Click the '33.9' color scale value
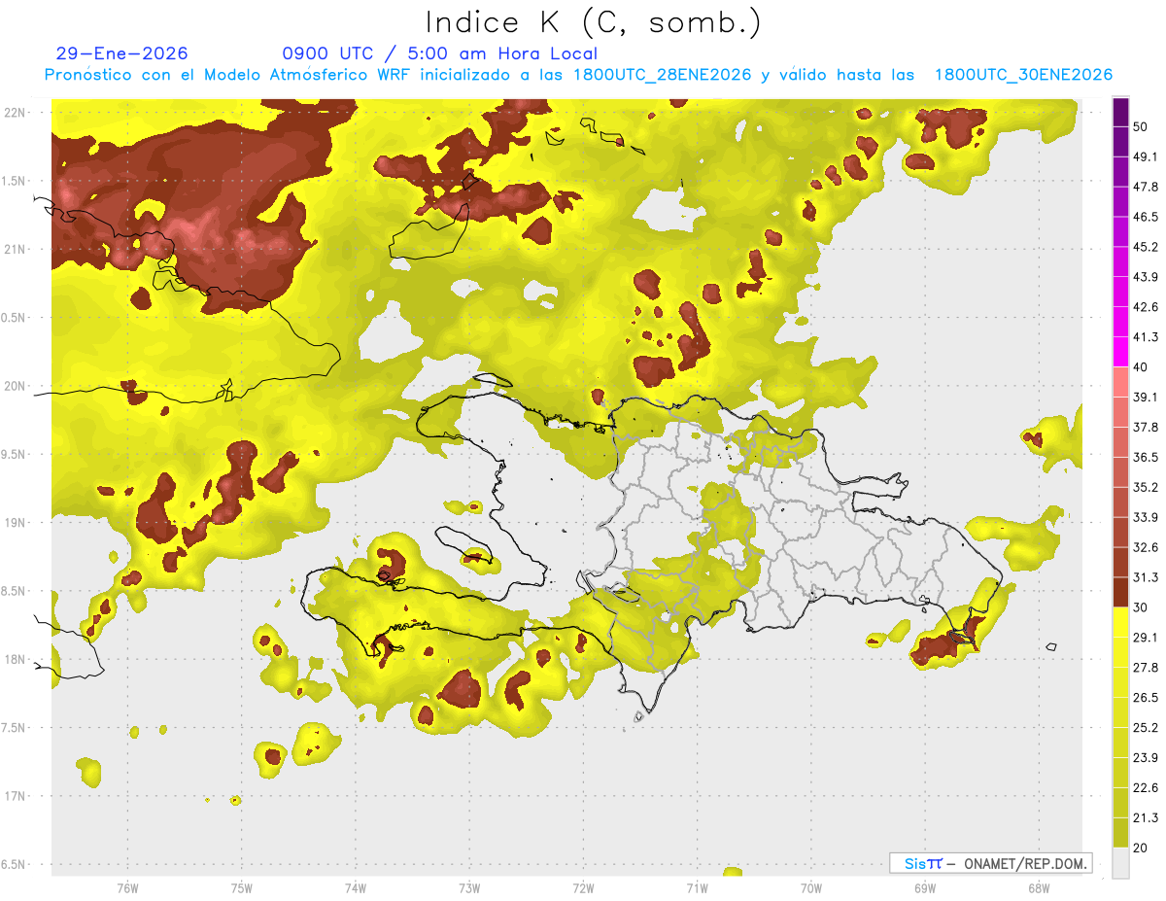1166x901 pixels. click(1146, 517)
